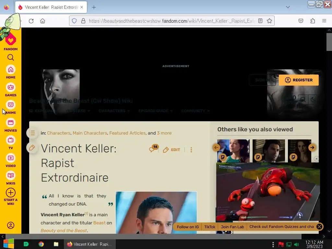Viewport: 332px width, 249px height.
Task: Open the 14 comments bubble
Action: click(x=153, y=148)
